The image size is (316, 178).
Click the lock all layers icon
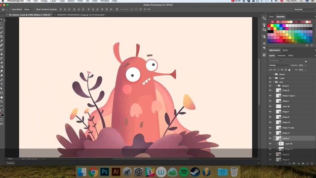click(x=289, y=70)
